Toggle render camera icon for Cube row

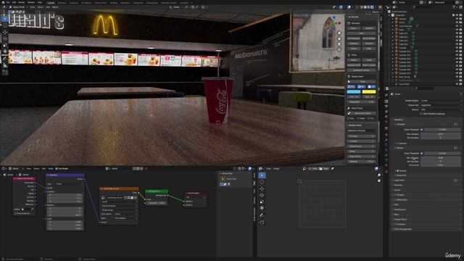click(x=460, y=30)
